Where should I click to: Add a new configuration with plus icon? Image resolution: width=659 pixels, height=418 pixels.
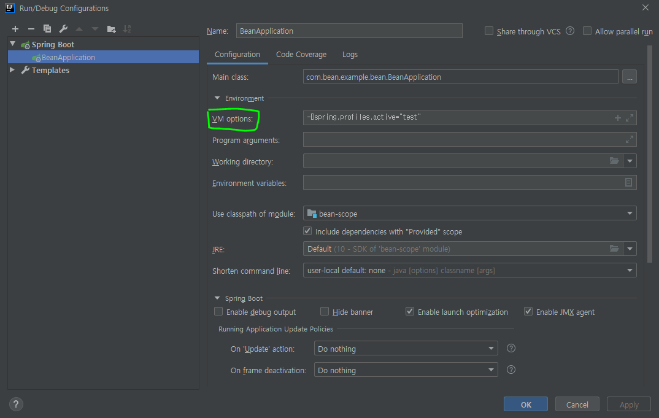(15, 29)
